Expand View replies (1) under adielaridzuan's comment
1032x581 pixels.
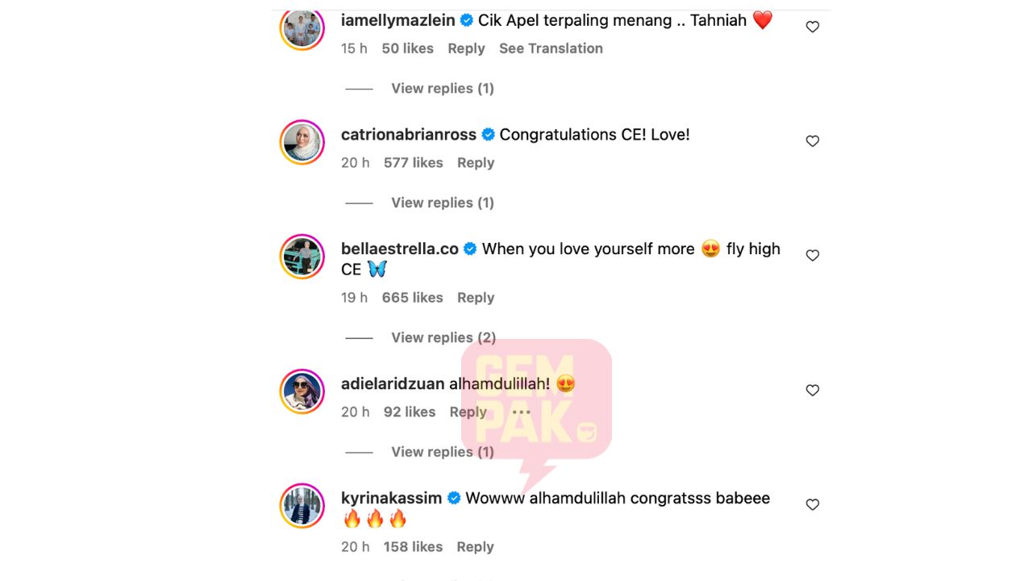pos(443,452)
